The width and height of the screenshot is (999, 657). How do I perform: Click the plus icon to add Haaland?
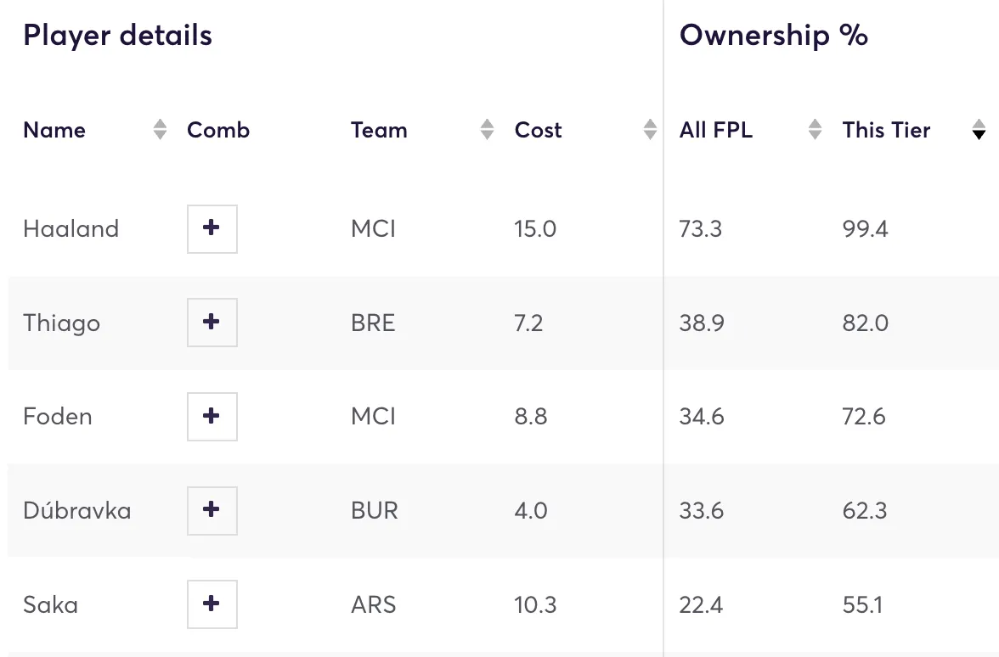(x=211, y=228)
